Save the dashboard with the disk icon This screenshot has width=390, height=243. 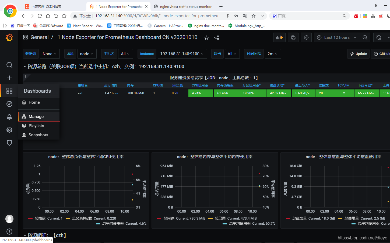point(293,37)
